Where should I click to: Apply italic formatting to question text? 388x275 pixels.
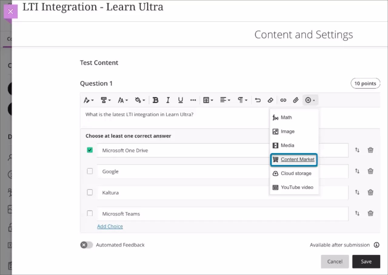click(168, 100)
